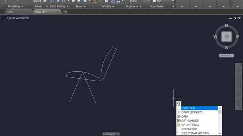243x136 pixels.
Task: Open the Mesh panel label
Action: tap(38, 6)
